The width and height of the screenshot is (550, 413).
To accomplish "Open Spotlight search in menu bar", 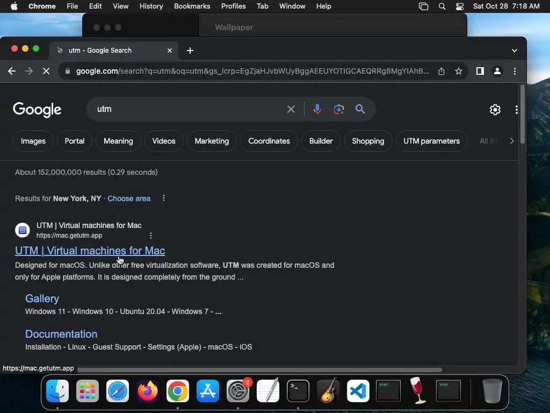I will [442, 6].
